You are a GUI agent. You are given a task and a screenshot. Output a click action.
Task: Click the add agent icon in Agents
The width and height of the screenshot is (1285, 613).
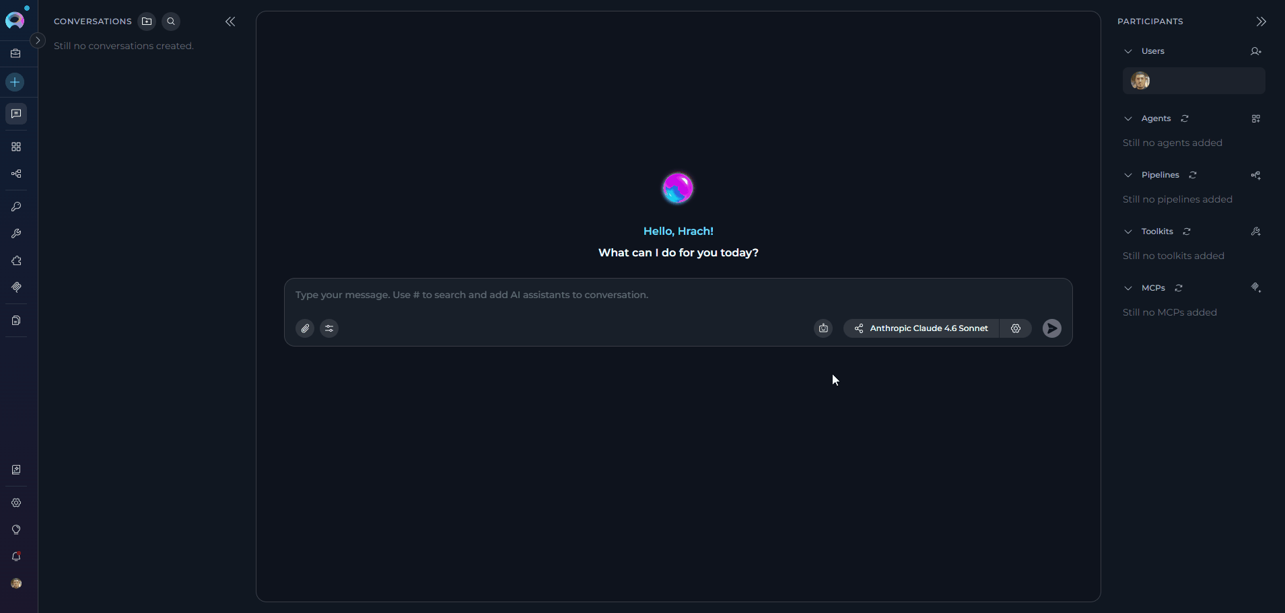click(1255, 118)
